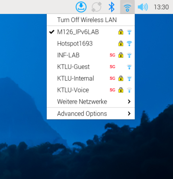Click the 13:30 clock in panel
Viewport: 173px width, 179px height.
[x=161, y=7]
